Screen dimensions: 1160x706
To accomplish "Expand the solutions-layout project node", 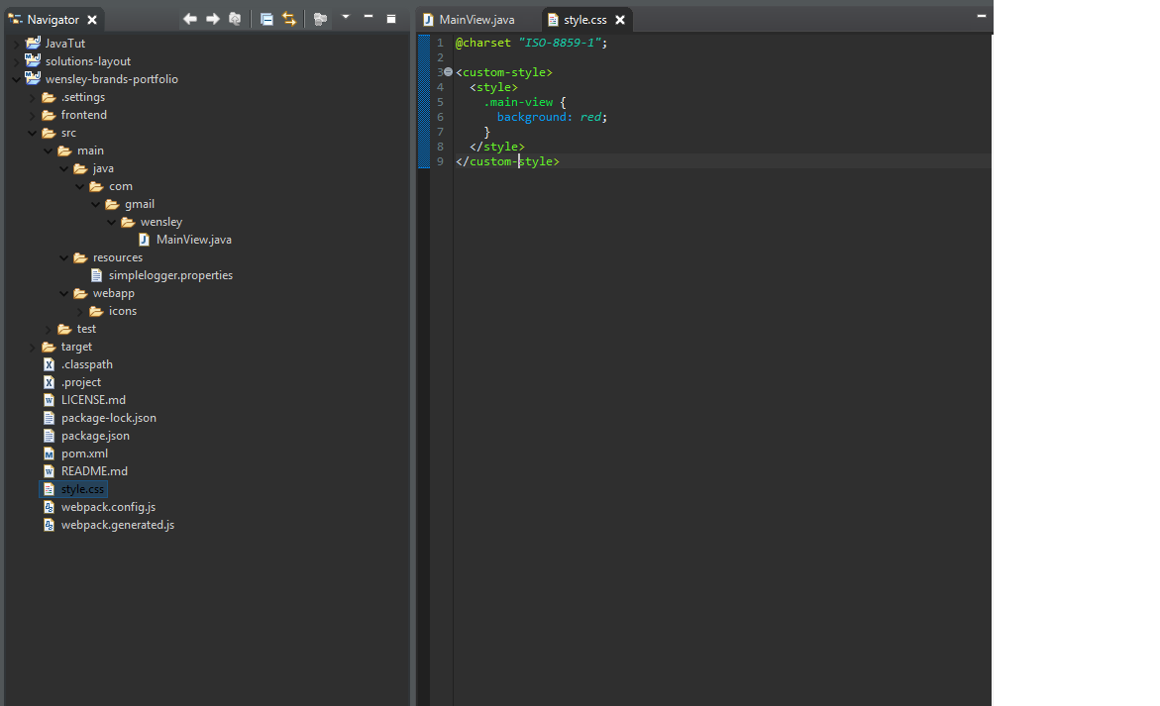I will pos(17,61).
